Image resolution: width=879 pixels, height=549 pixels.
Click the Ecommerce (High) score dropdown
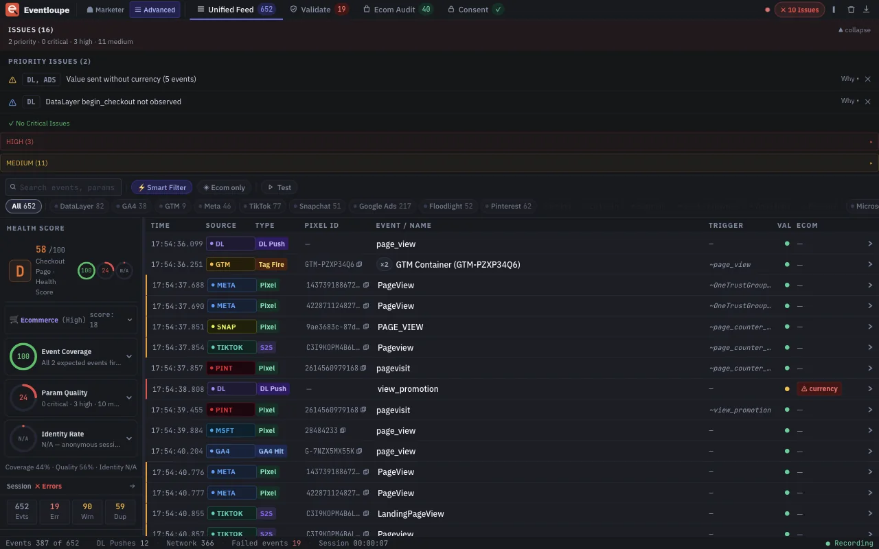pos(71,320)
